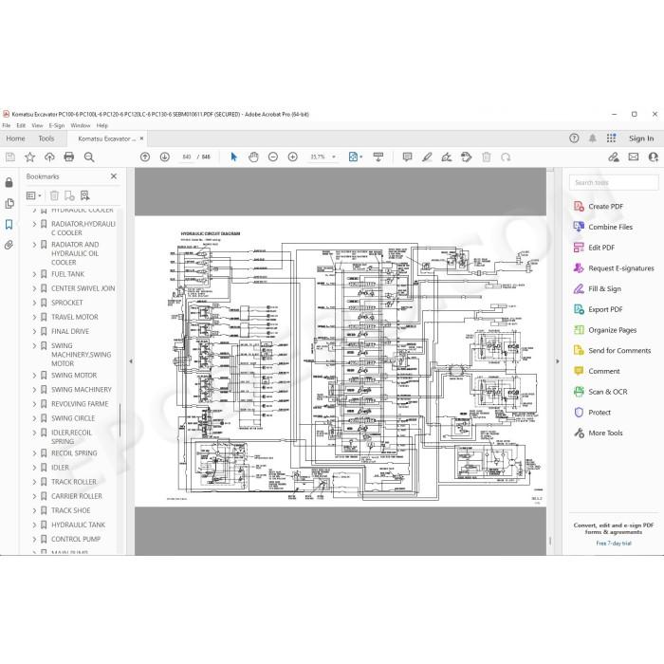Click the current page number field
Image resolution: width=664 pixels, height=664 pixels.
coord(187,157)
